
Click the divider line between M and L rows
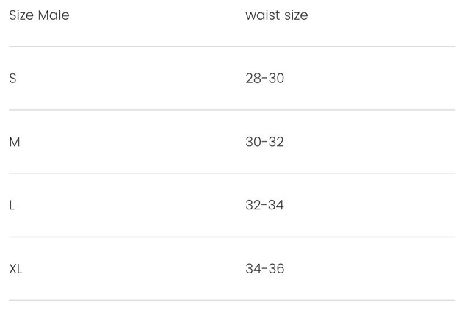coord(232,173)
